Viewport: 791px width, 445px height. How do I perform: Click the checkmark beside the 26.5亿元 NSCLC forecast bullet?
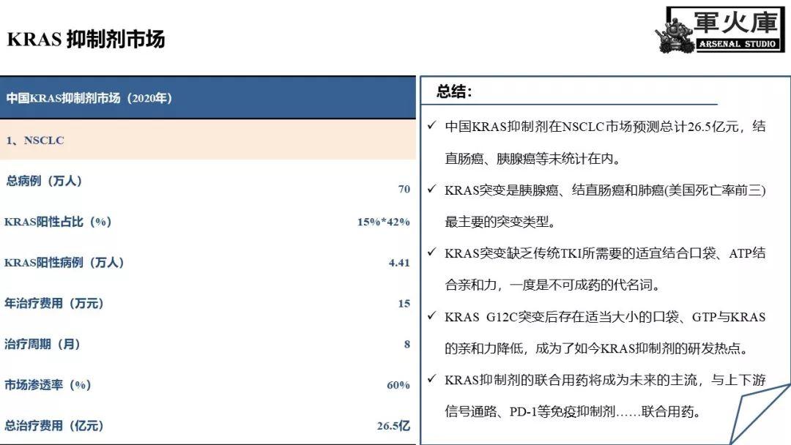[432, 127]
